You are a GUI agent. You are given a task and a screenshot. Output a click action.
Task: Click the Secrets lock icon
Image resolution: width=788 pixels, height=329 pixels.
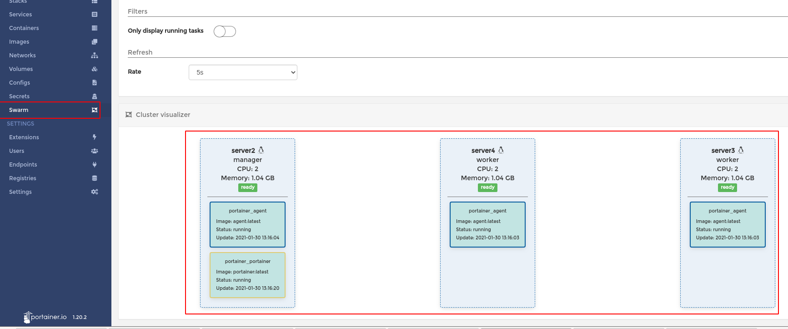[x=95, y=96]
